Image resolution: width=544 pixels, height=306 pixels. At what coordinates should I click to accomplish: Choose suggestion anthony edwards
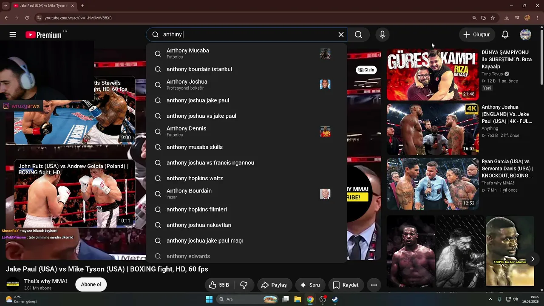[246, 256]
